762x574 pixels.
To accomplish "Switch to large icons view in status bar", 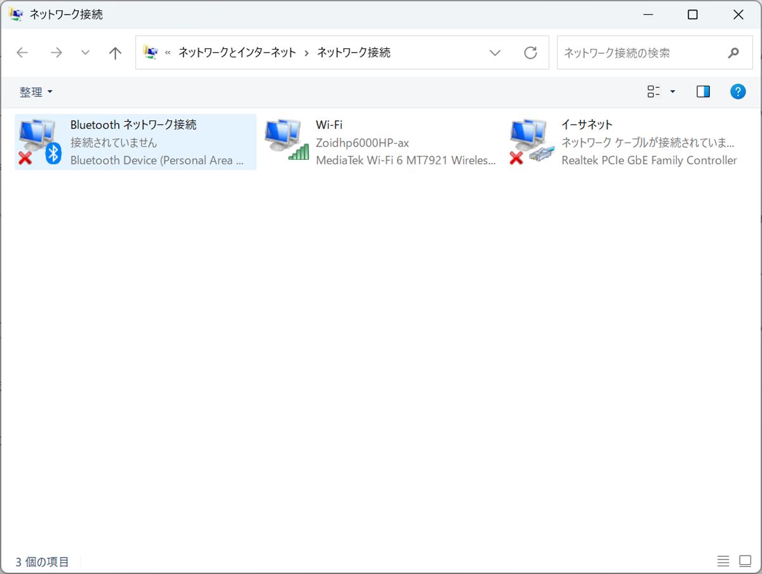I will pyautogui.click(x=745, y=561).
